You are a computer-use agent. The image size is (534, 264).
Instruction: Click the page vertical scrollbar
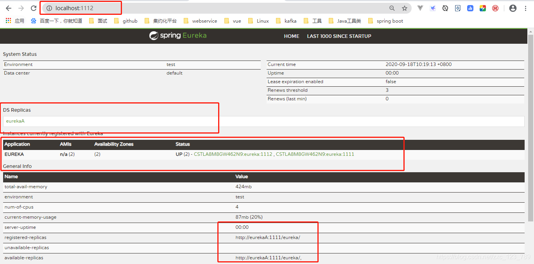[x=530, y=129]
